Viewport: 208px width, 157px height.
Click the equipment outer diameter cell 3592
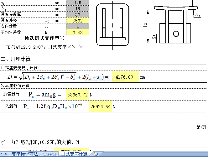(78, 21)
